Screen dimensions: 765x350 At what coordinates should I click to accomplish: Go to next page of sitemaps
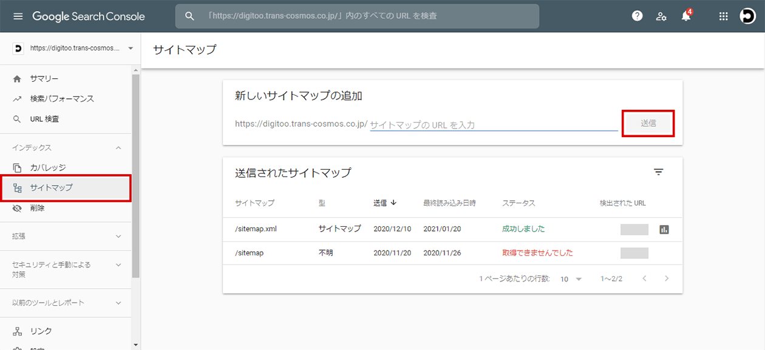coord(667,279)
